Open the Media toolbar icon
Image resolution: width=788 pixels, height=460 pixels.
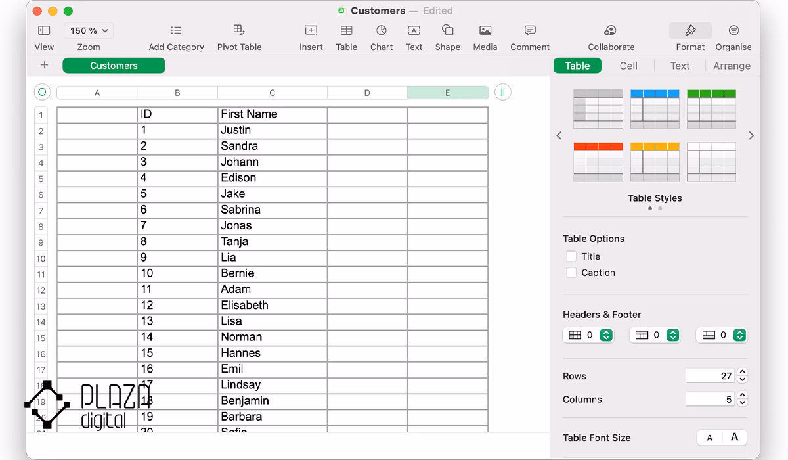[x=485, y=37]
